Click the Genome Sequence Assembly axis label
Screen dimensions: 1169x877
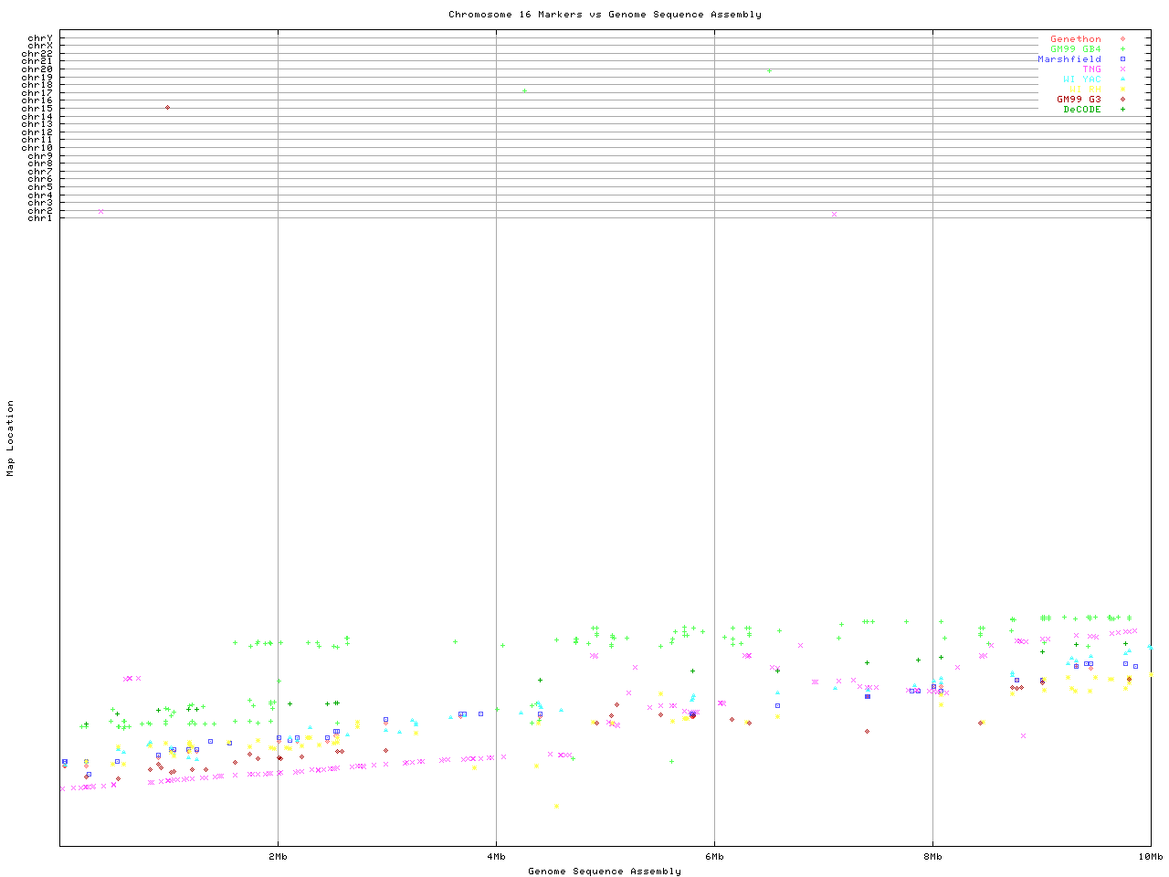pos(605,872)
